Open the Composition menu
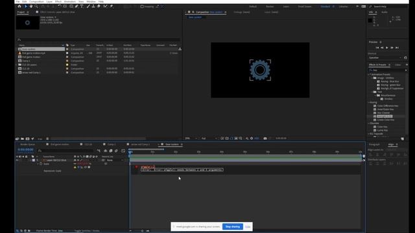Screen dimensions: 415x233 [x=36, y=1]
